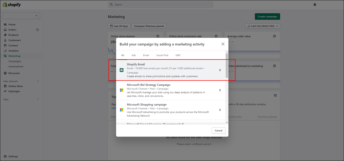Click the Home icon in sidebar
Image resolution: width=344 pixels, height=161 pixels.
click(5, 25)
